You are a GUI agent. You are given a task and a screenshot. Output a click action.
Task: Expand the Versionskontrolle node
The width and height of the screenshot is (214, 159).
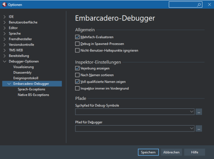5,45
